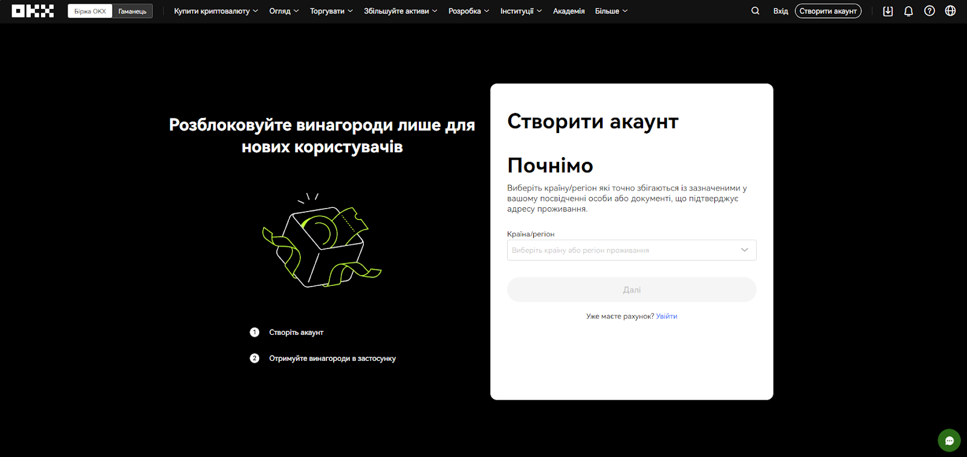Click the Увійти link
Image resolution: width=967 pixels, height=457 pixels.
(667, 316)
